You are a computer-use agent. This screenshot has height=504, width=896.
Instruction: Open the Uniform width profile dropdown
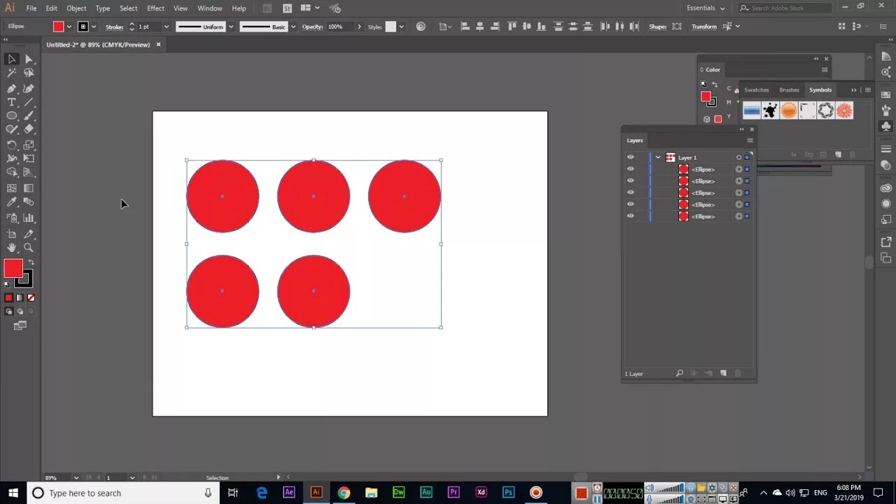coord(231,27)
